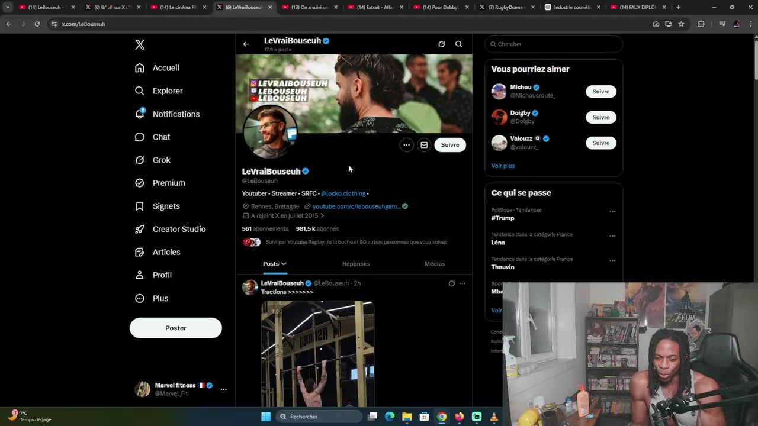Click LeVraiBouseuh profile avatar
The height and width of the screenshot is (426, 758).
270,131
